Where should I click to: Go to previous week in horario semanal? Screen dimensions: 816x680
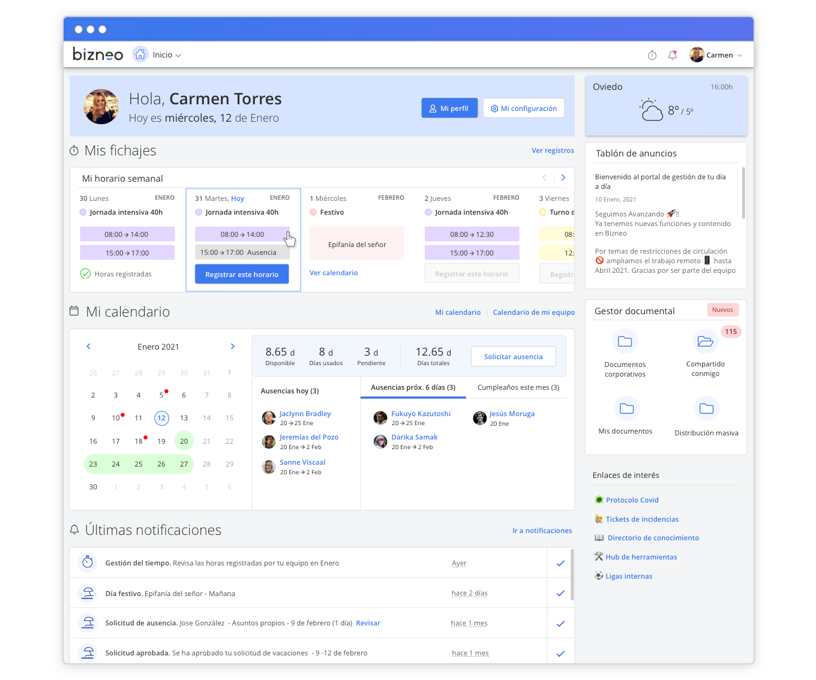coord(544,177)
